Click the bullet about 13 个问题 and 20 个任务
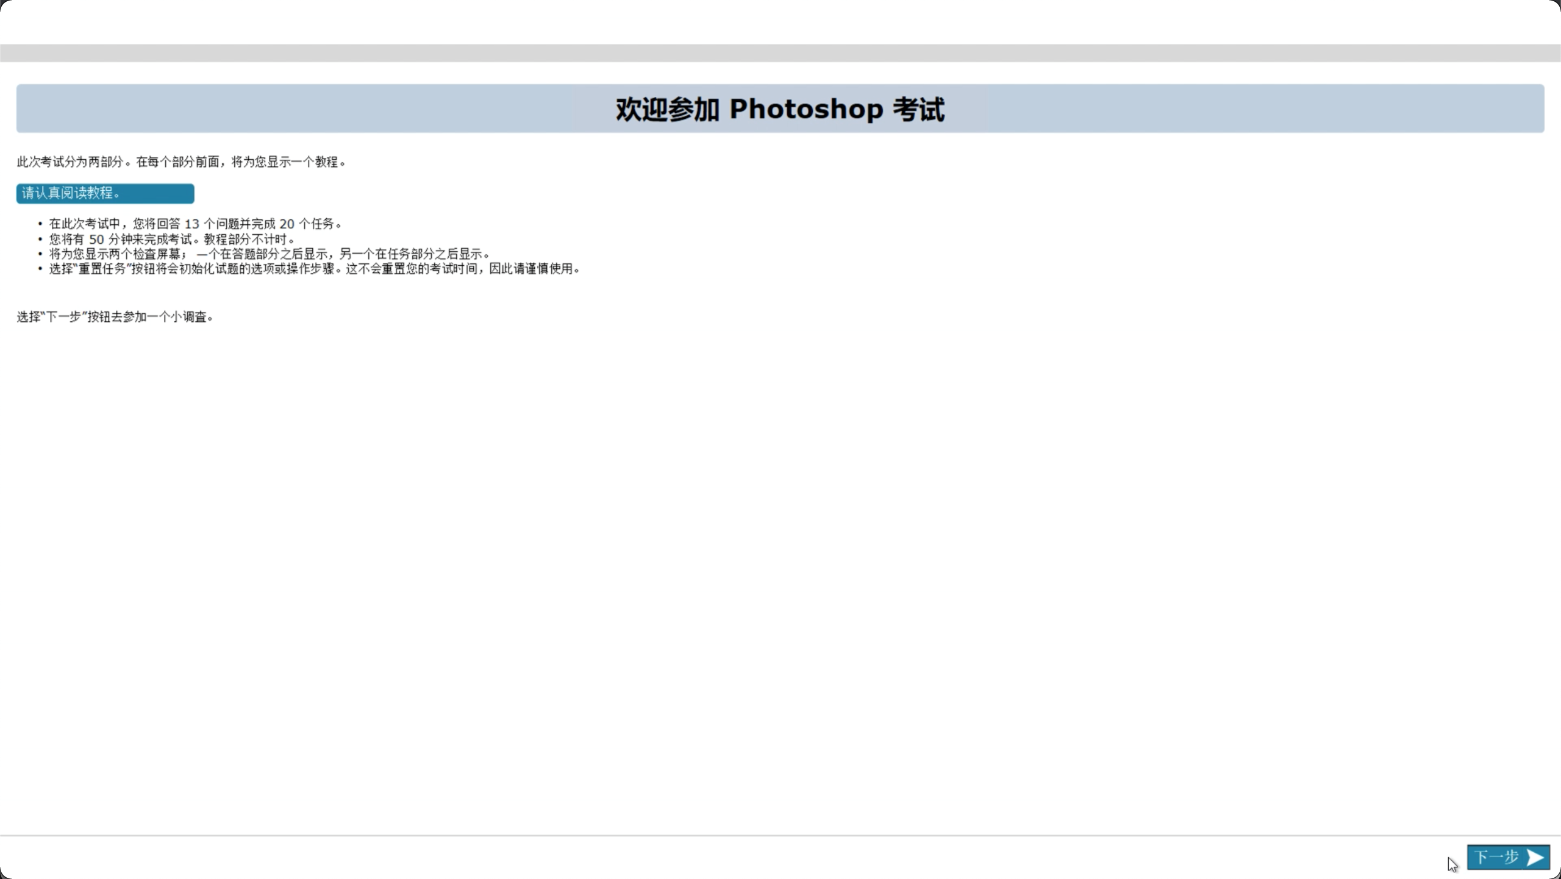 tap(195, 224)
